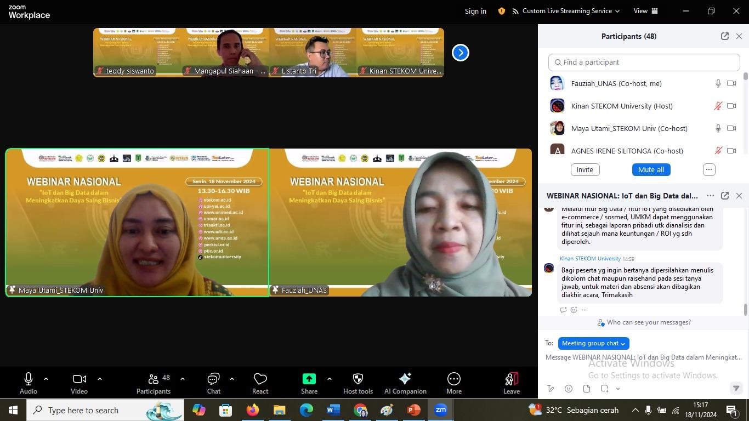Mute microphone via Audio button
749x421 pixels.
click(x=29, y=383)
